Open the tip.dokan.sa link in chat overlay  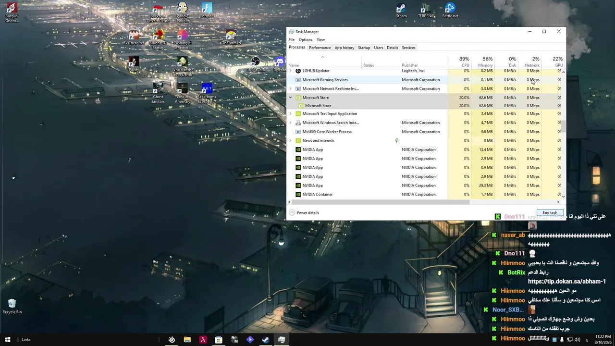(567, 282)
